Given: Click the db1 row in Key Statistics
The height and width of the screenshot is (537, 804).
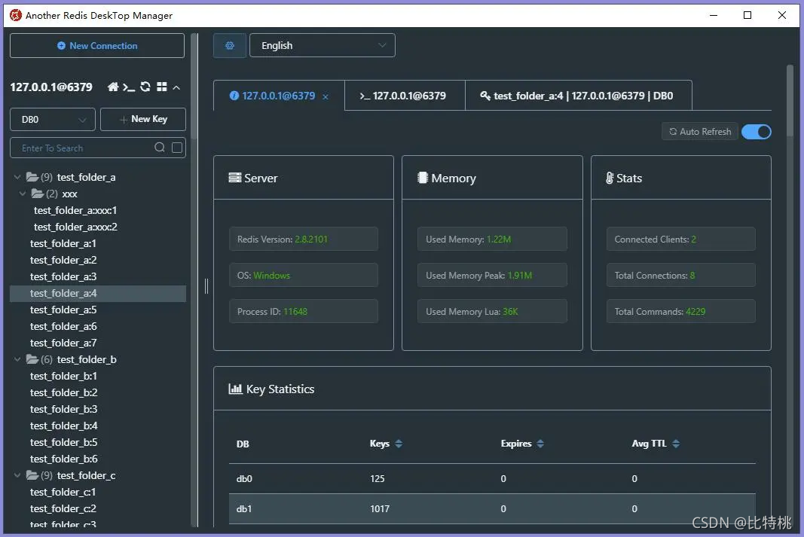Looking at the screenshot, I should point(492,509).
